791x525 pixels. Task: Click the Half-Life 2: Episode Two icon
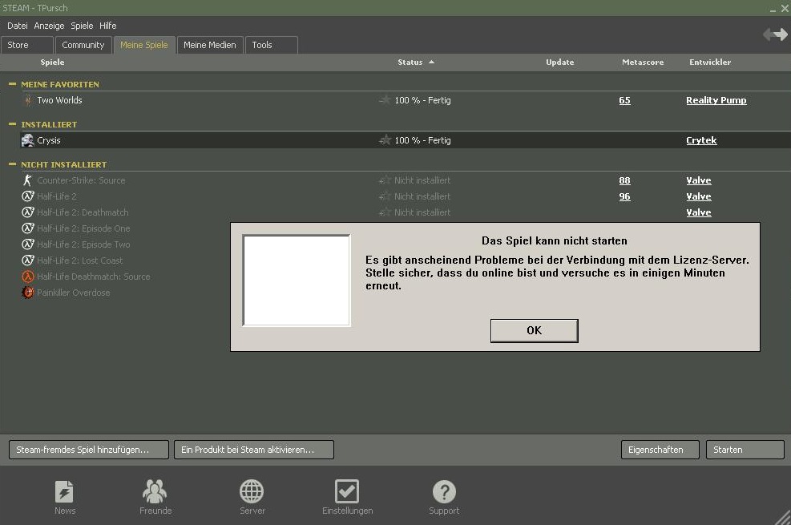tap(28, 244)
